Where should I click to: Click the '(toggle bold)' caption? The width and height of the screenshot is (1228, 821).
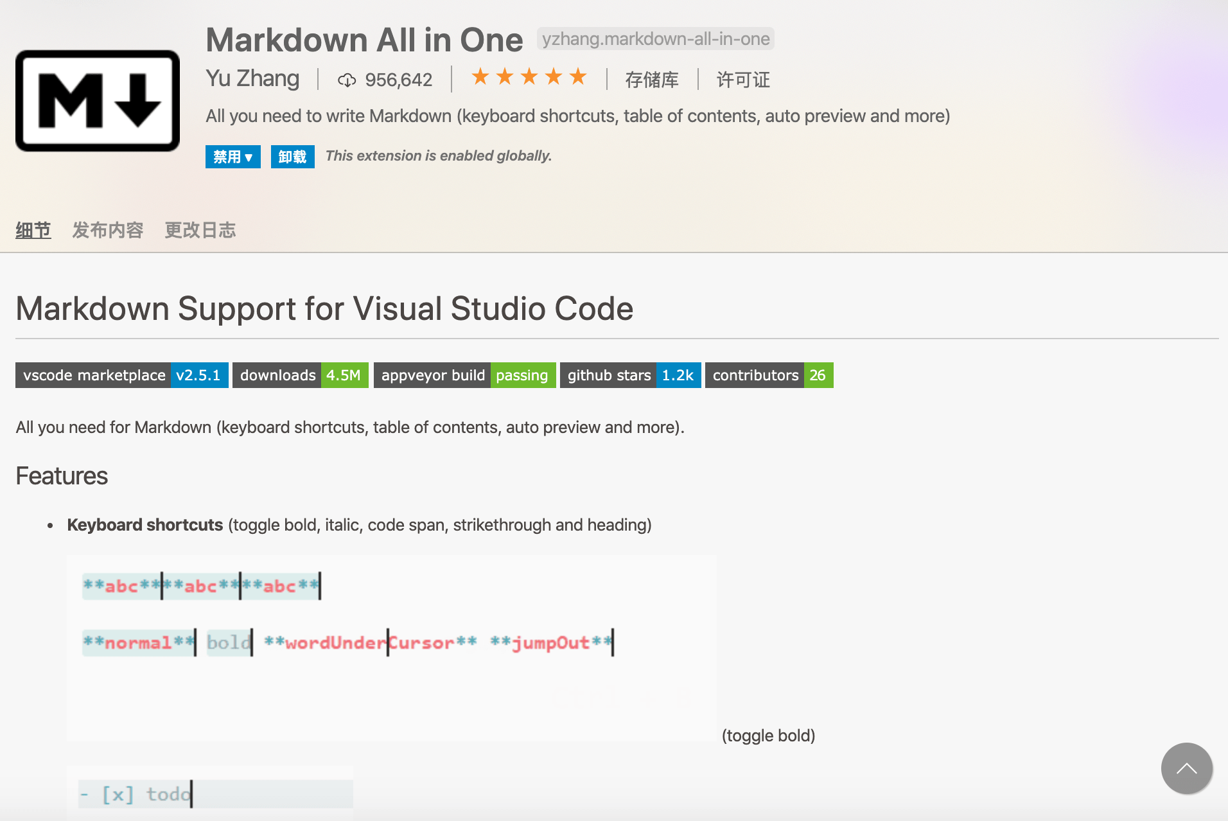(x=769, y=736)
